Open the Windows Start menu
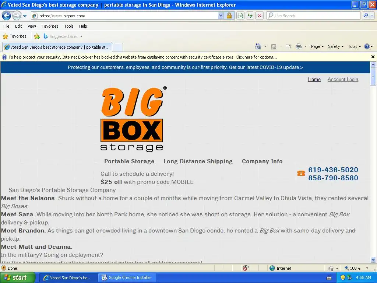Viewport: 377px width, 283px height. click(x=17, y=278)
